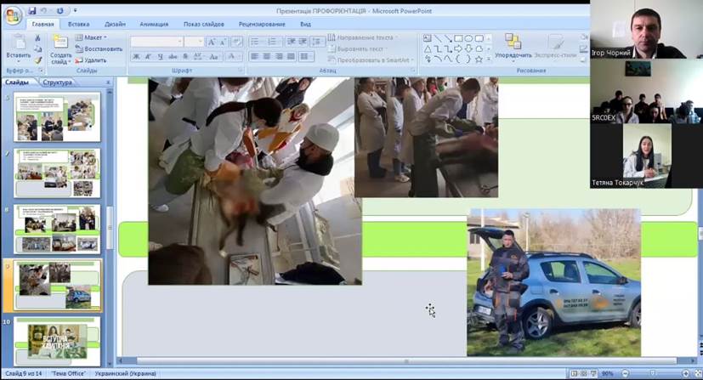Viewport: 703px width, 380px height.
Task: Select the star shape in shapes gallery
Action: (479, 60)
